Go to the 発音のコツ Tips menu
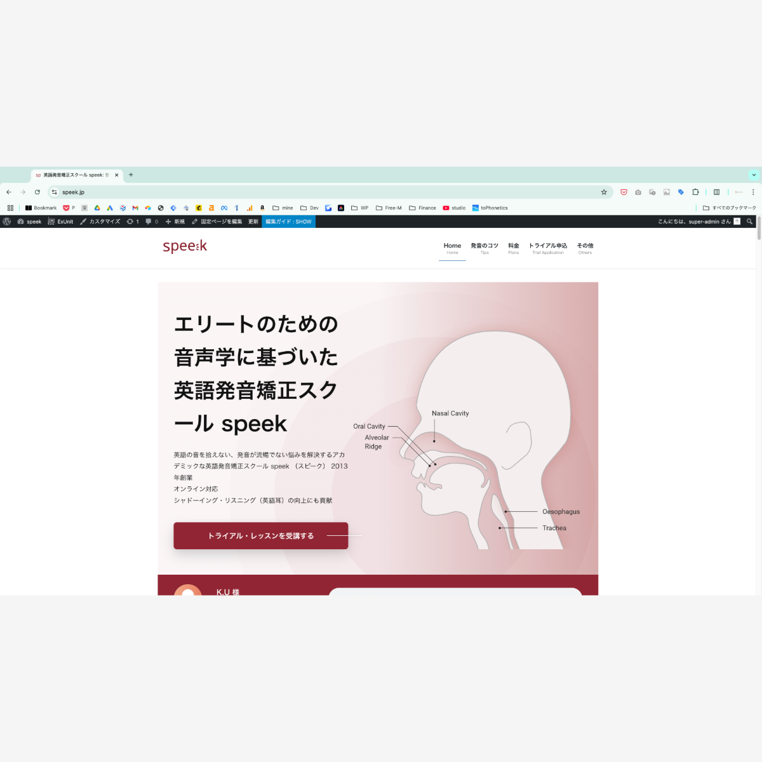This screenshot has height=762, width=762. (485, 248)
